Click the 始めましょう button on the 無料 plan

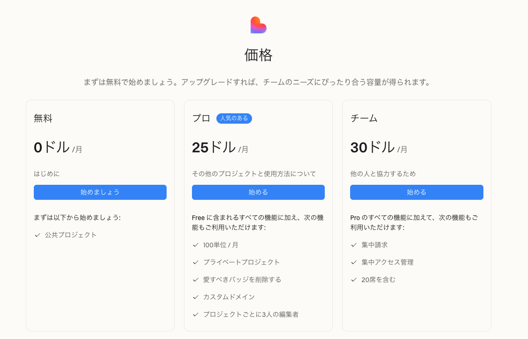click(x=100, y=192)
